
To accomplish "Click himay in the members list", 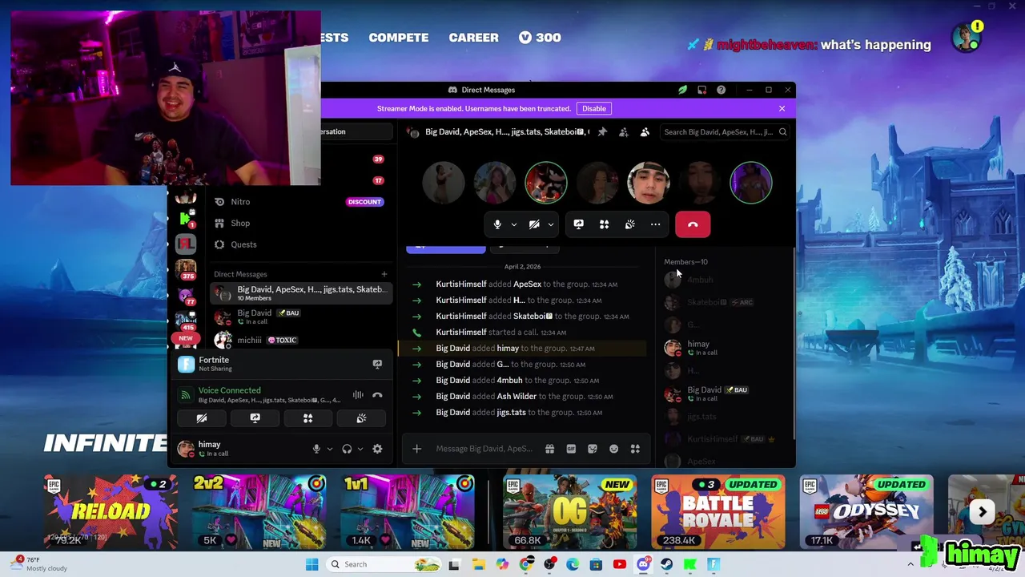I will click(725, 348).
